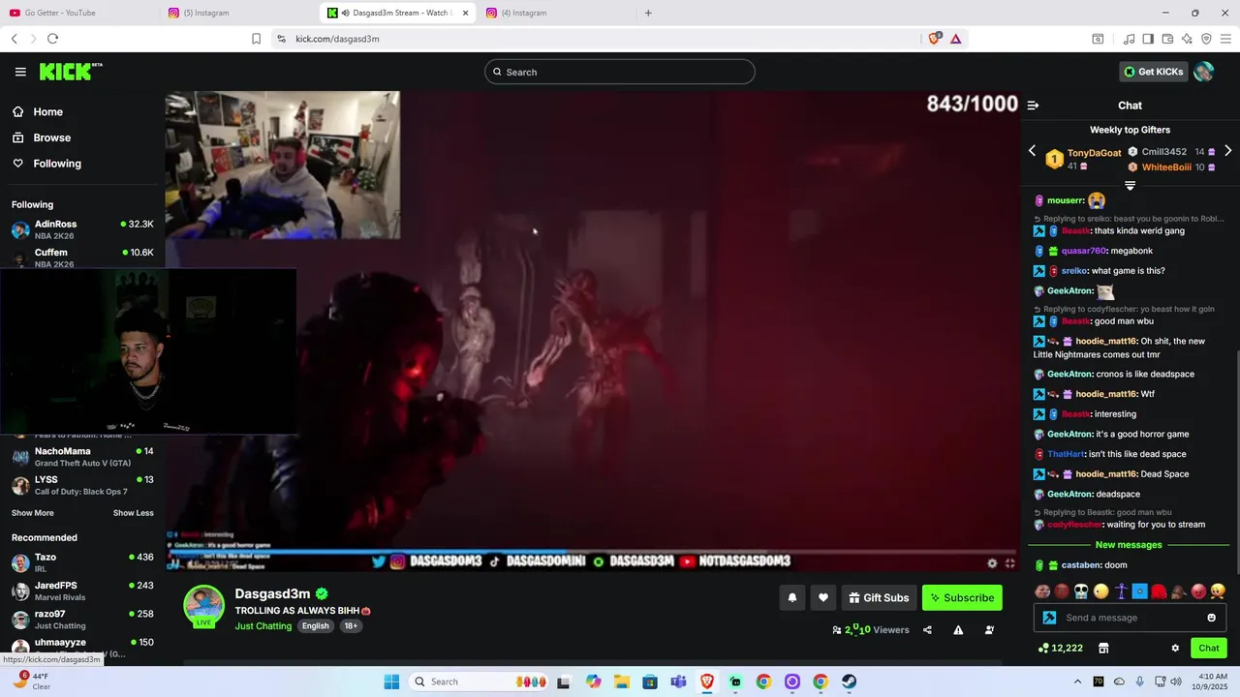Click the Just Chatting category link

pyautogui.click(x=263, y=626)
